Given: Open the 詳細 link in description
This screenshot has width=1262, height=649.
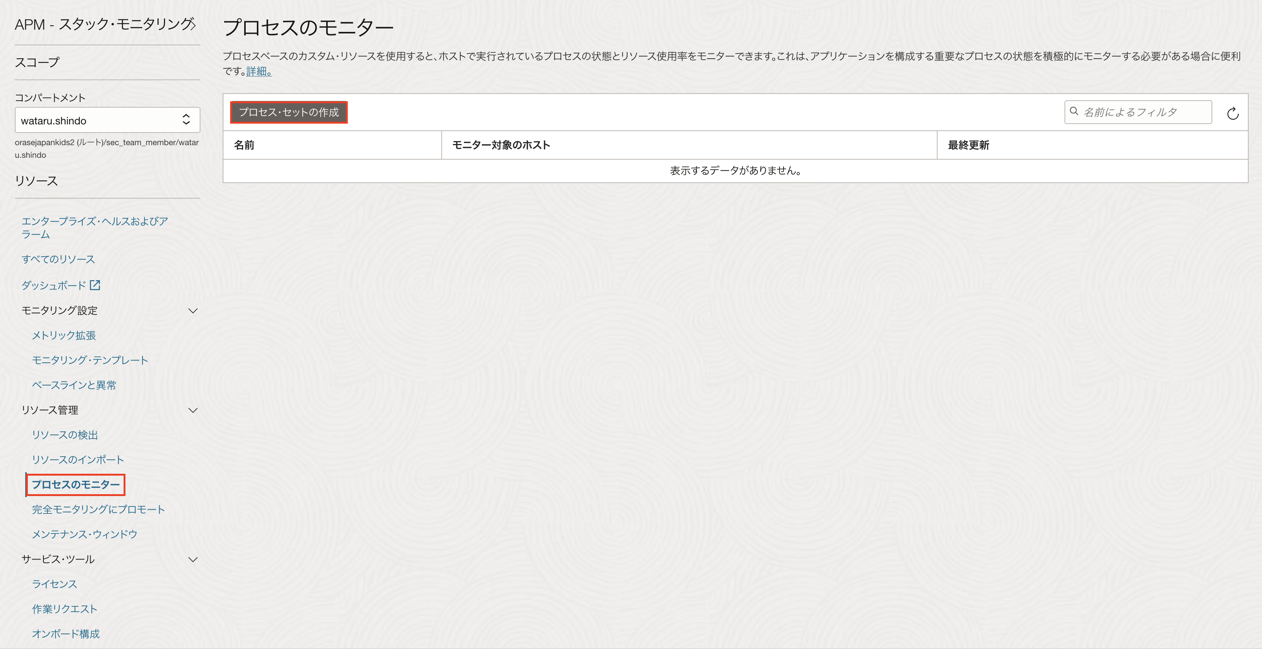Looking at the screenshot, I should tap(258, 72).
